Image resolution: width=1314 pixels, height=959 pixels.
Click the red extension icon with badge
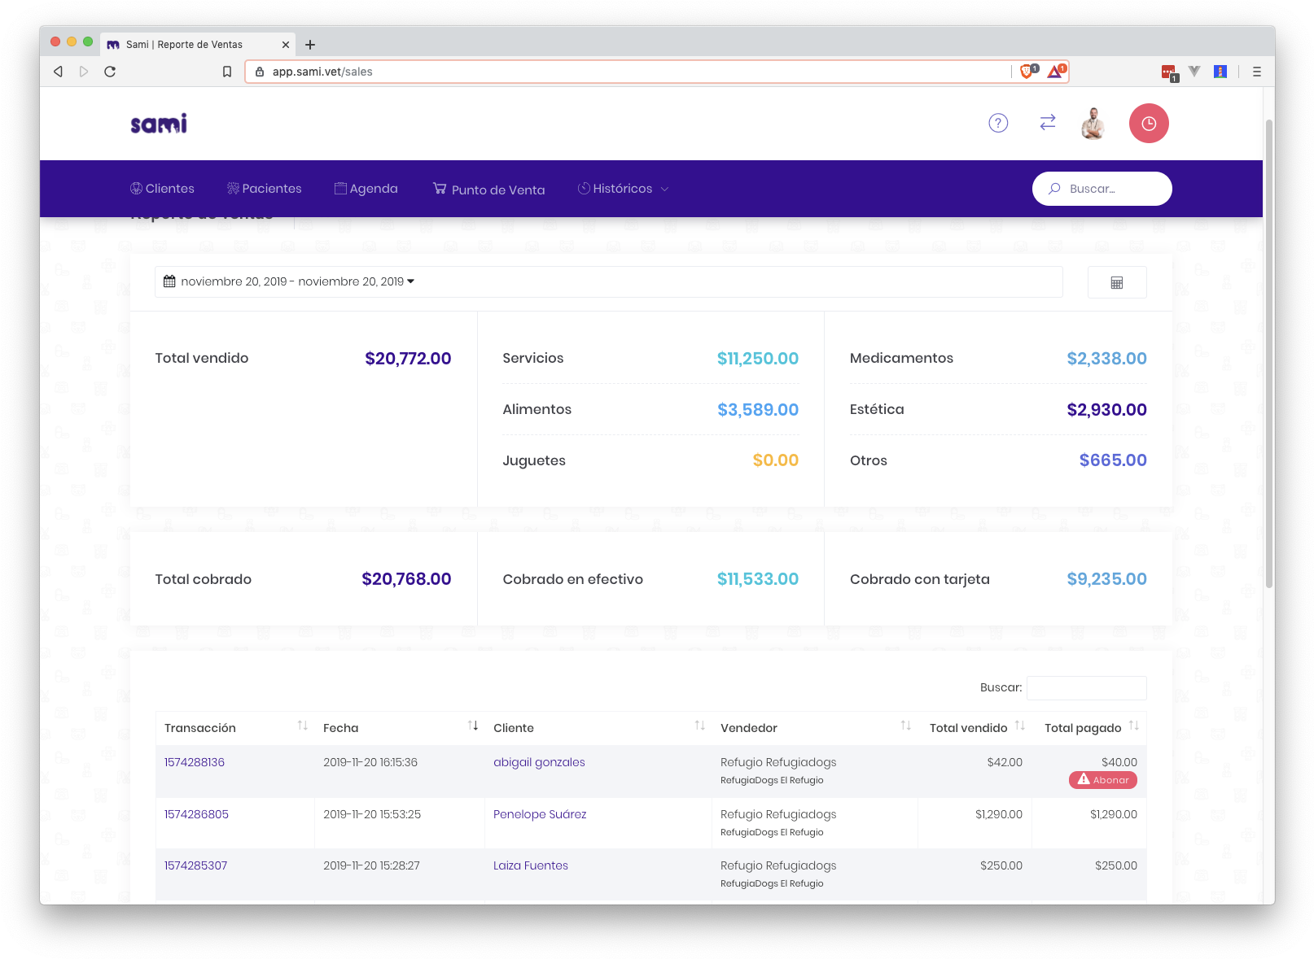[x=1169, y=72]
